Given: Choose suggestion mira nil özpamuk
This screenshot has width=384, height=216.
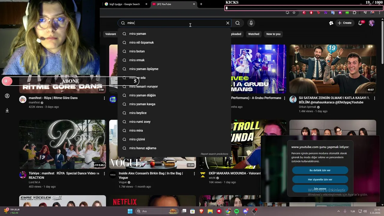Looking at the screenshot, I should tap(174, 43).
